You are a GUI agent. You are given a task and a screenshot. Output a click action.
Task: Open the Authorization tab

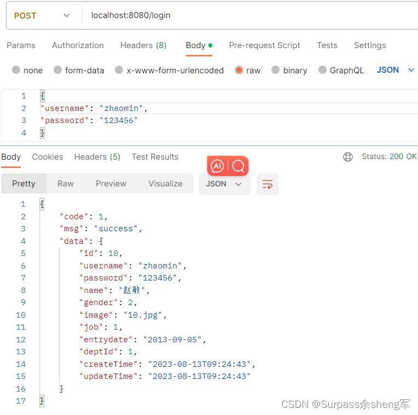coord(78,45)
